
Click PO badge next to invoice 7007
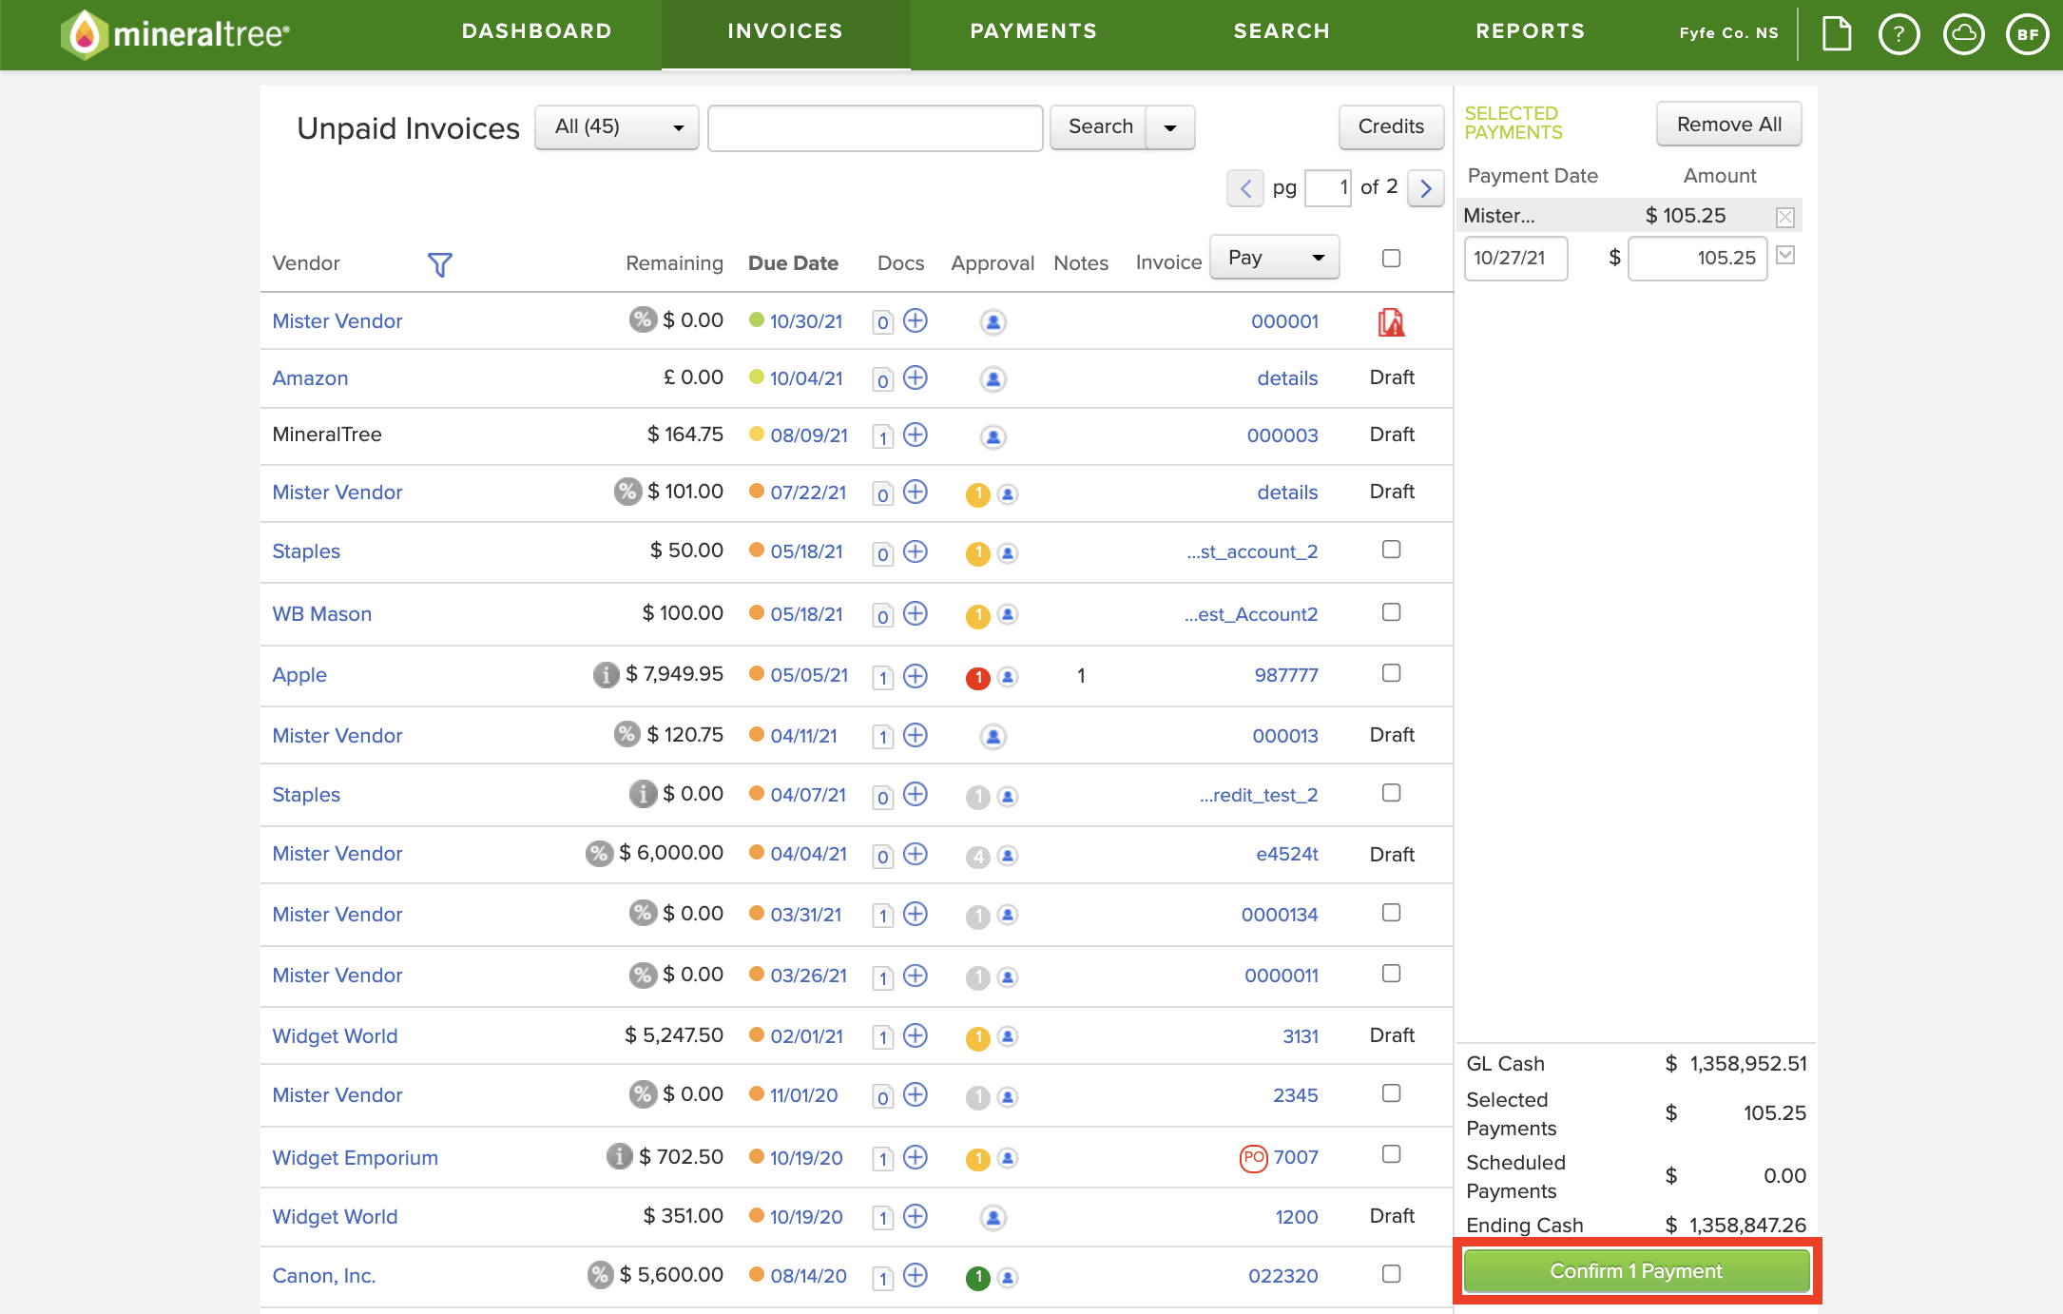pyautogui.click(x=1254, y=1158)
